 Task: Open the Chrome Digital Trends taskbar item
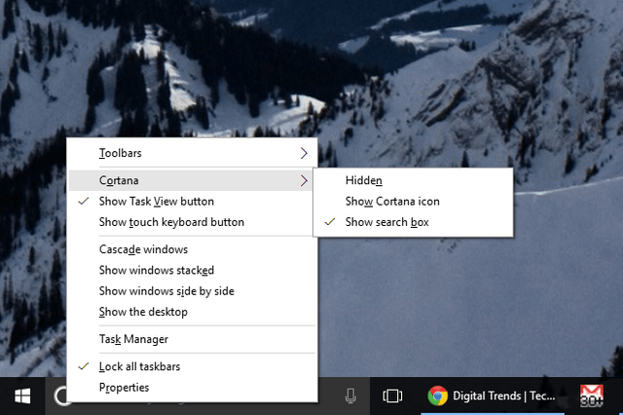pos(493,396)
